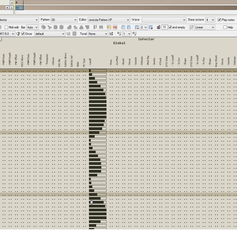The height and width of the screenshot is (230, 237).
Task: Open the Pattern '00' dropdown
Action: (x=64, y=20)
